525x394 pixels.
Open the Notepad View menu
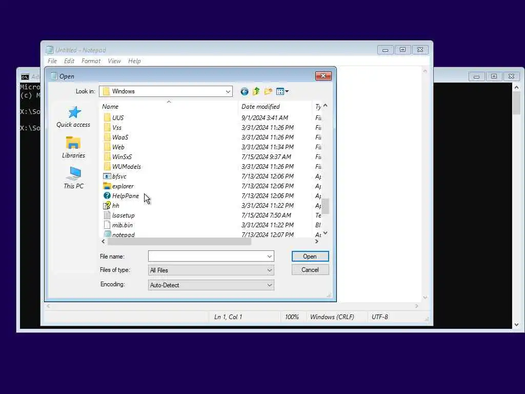point(114,61)
